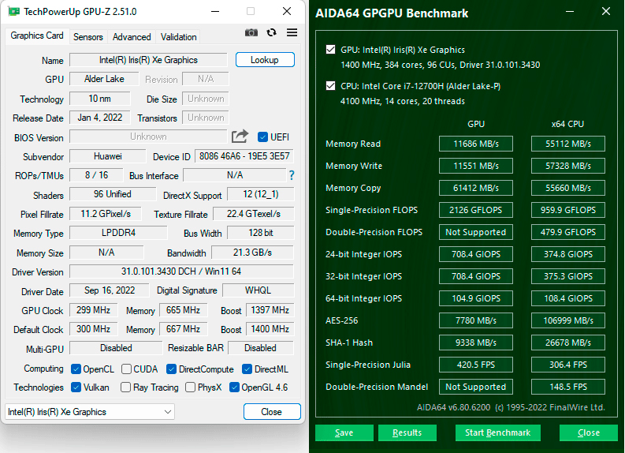Open the Advanced tab
The height and width of the screenshot is (453, 625).
point(132,37)
